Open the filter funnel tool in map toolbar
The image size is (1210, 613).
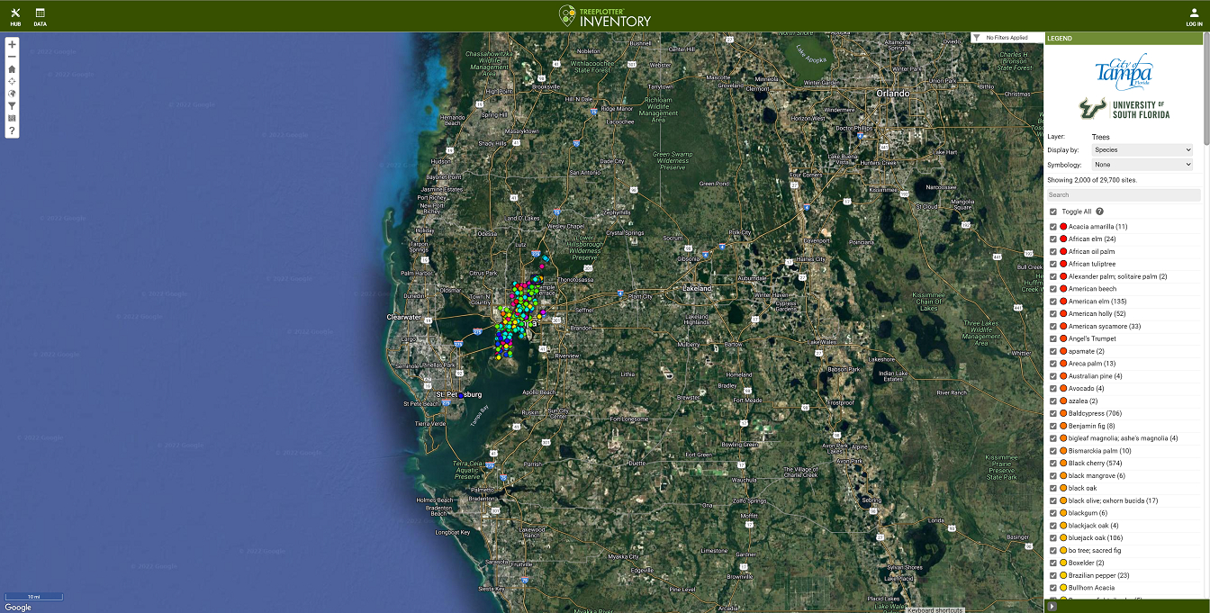pos(12,105)
